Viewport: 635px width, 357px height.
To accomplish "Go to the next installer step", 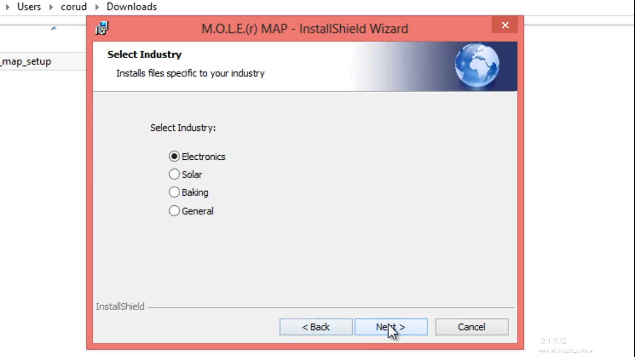I will click(x=391, y=327).
